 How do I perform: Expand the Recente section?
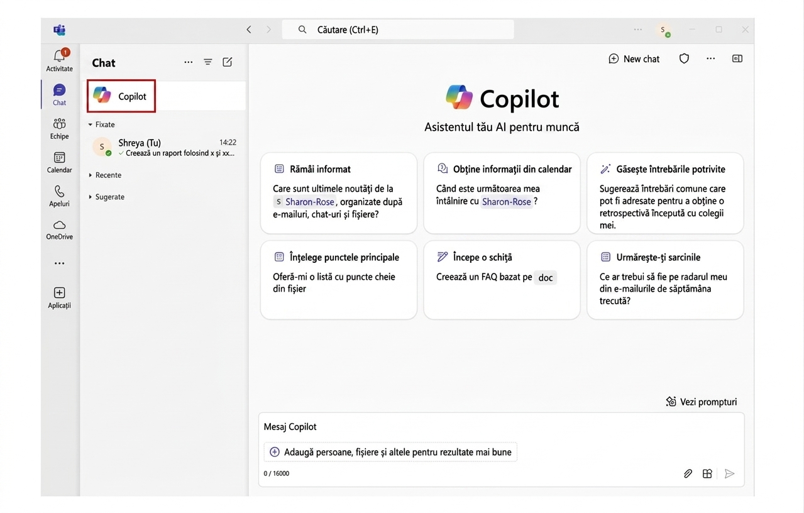pyautogui.click(x=105, y=175)
